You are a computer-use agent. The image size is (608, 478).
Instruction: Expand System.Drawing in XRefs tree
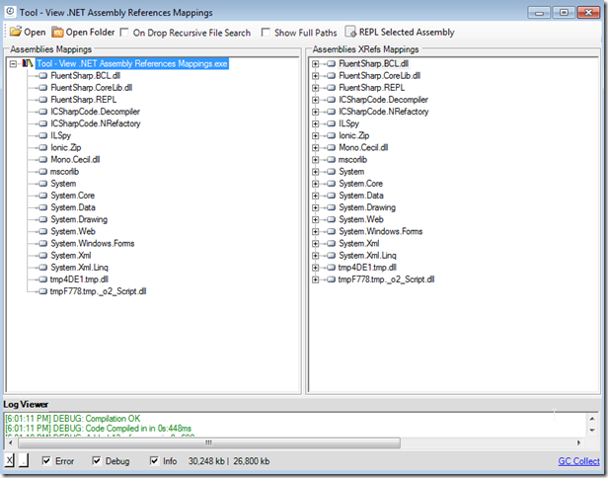pos(315,207)
